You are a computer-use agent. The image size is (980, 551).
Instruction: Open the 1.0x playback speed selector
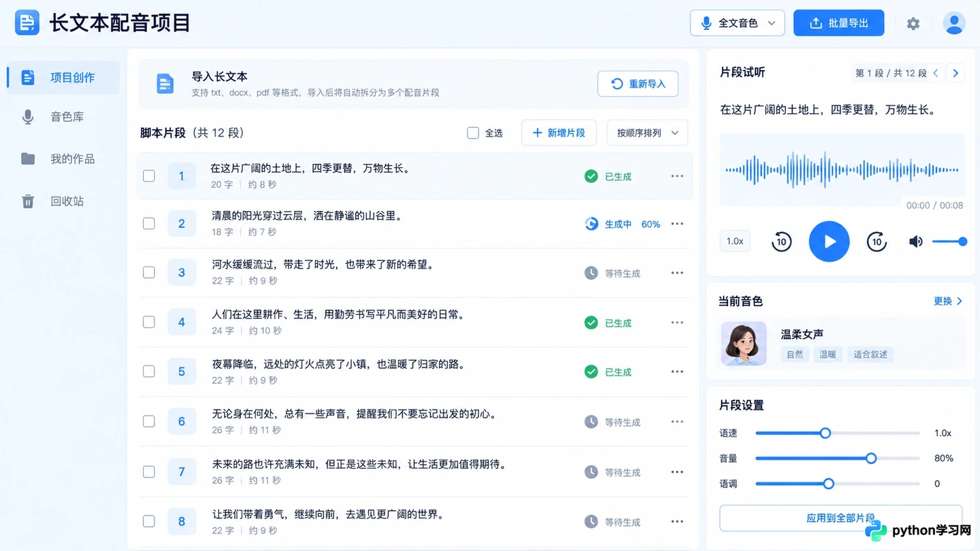pyautogui.click(x=735, y=241)
